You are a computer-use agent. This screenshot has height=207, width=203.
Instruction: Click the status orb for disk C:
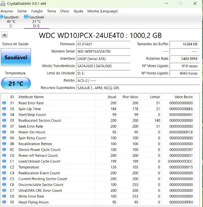coord(1,17)
